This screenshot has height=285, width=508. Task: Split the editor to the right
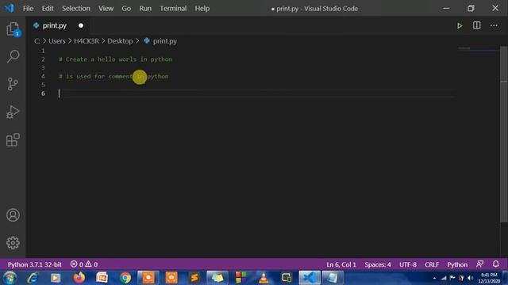click(x=476, y=25)
